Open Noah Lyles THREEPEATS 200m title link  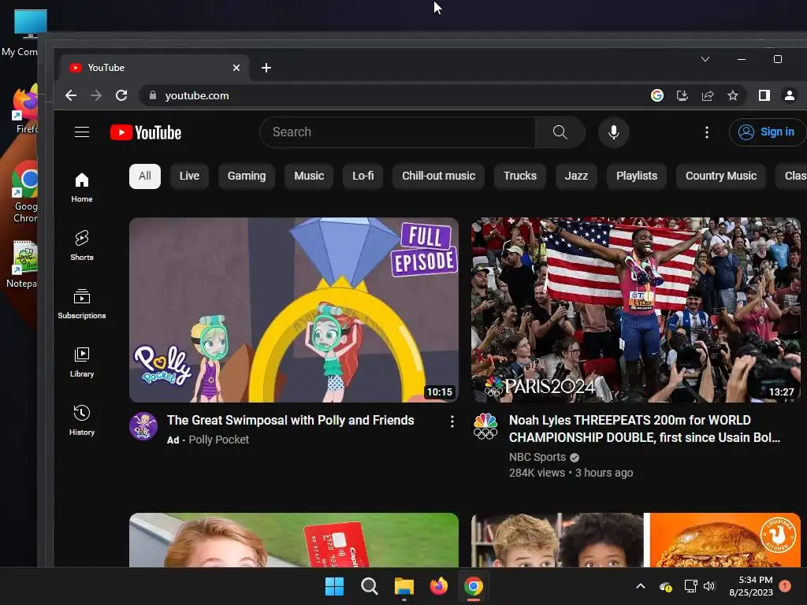(x=645, y=429)
